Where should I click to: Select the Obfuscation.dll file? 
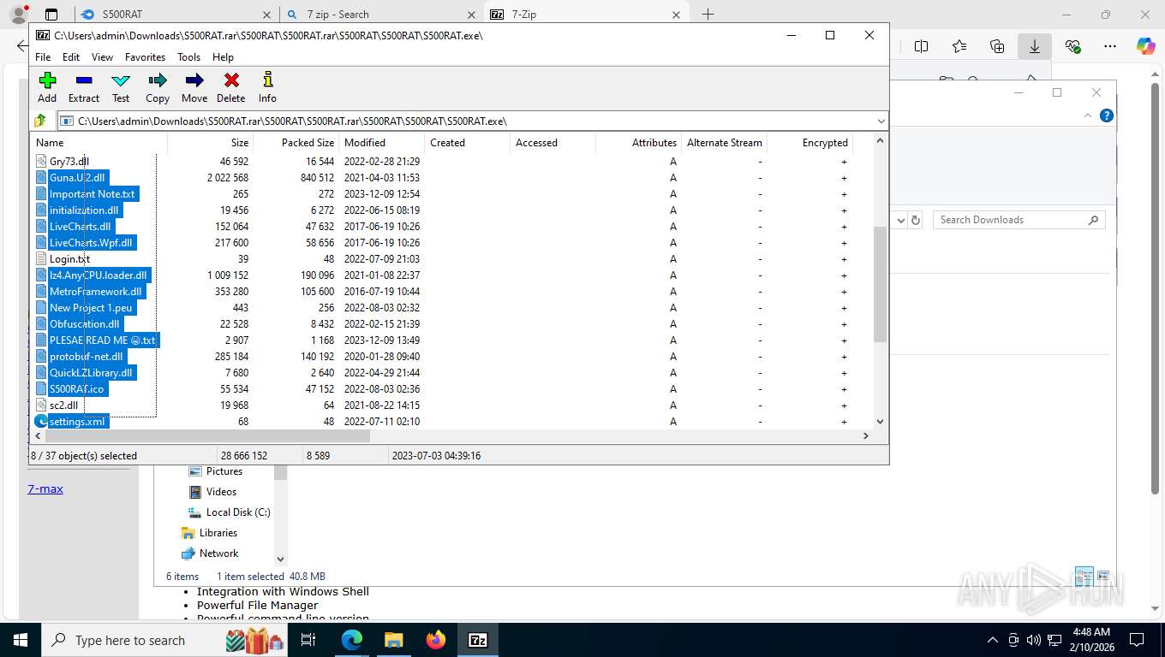coord(84,324)
